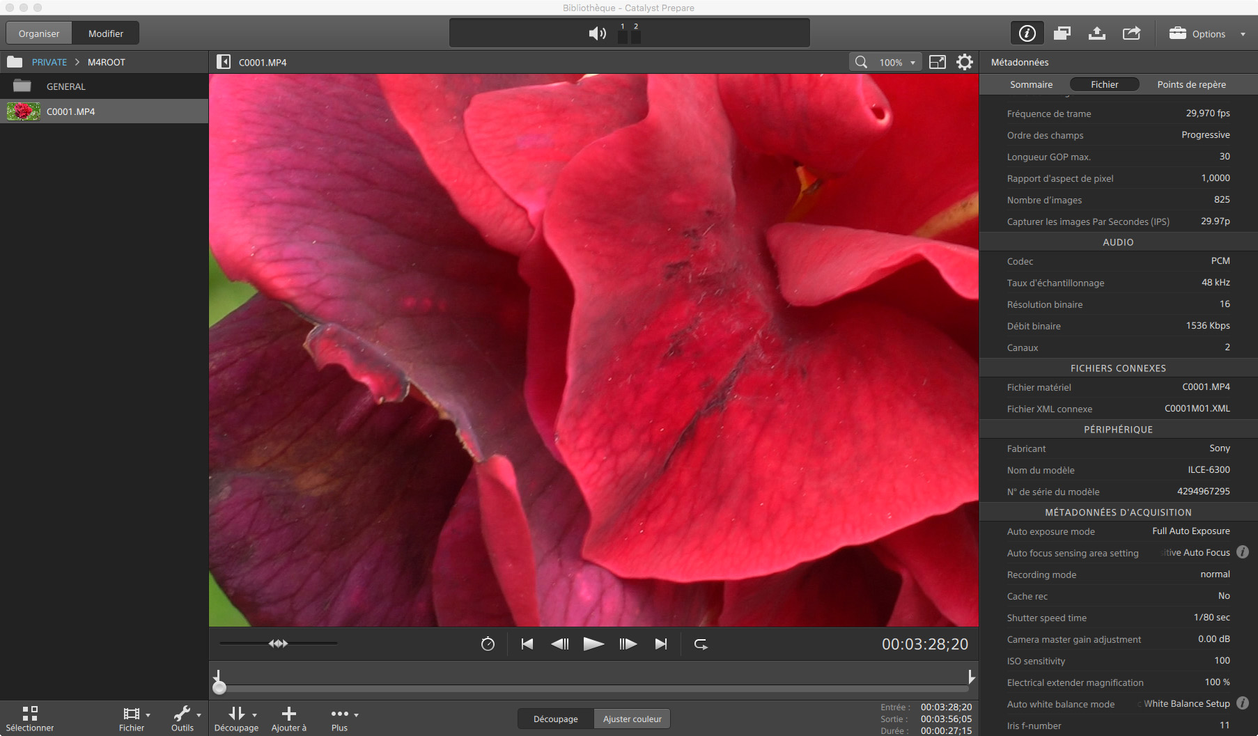Open the Outils wrench tool
The width and height of the screenshot is (1258, 736).
[182, 714]
